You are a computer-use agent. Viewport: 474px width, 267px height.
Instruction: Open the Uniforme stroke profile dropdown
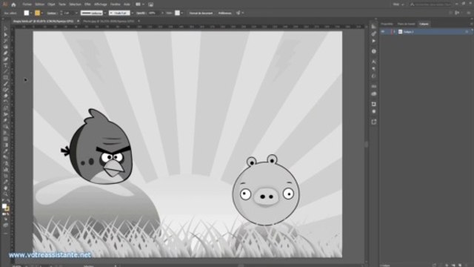pyautogui.click(x=104, y=13)
